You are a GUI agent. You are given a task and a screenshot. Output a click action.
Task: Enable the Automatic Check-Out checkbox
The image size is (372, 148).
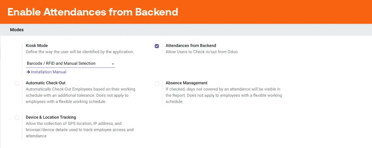tap(17, 83)
